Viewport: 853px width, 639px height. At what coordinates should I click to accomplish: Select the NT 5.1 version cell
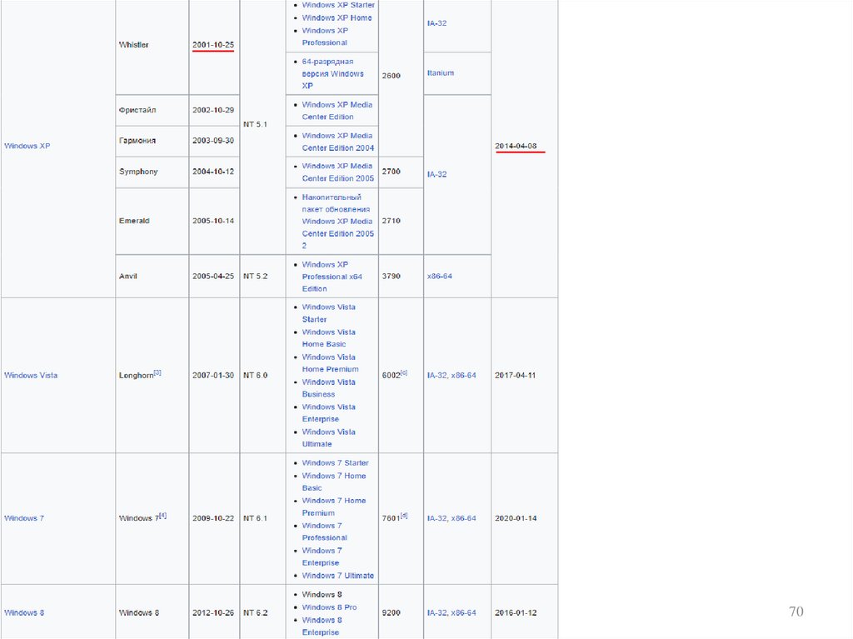coord(262,124)
